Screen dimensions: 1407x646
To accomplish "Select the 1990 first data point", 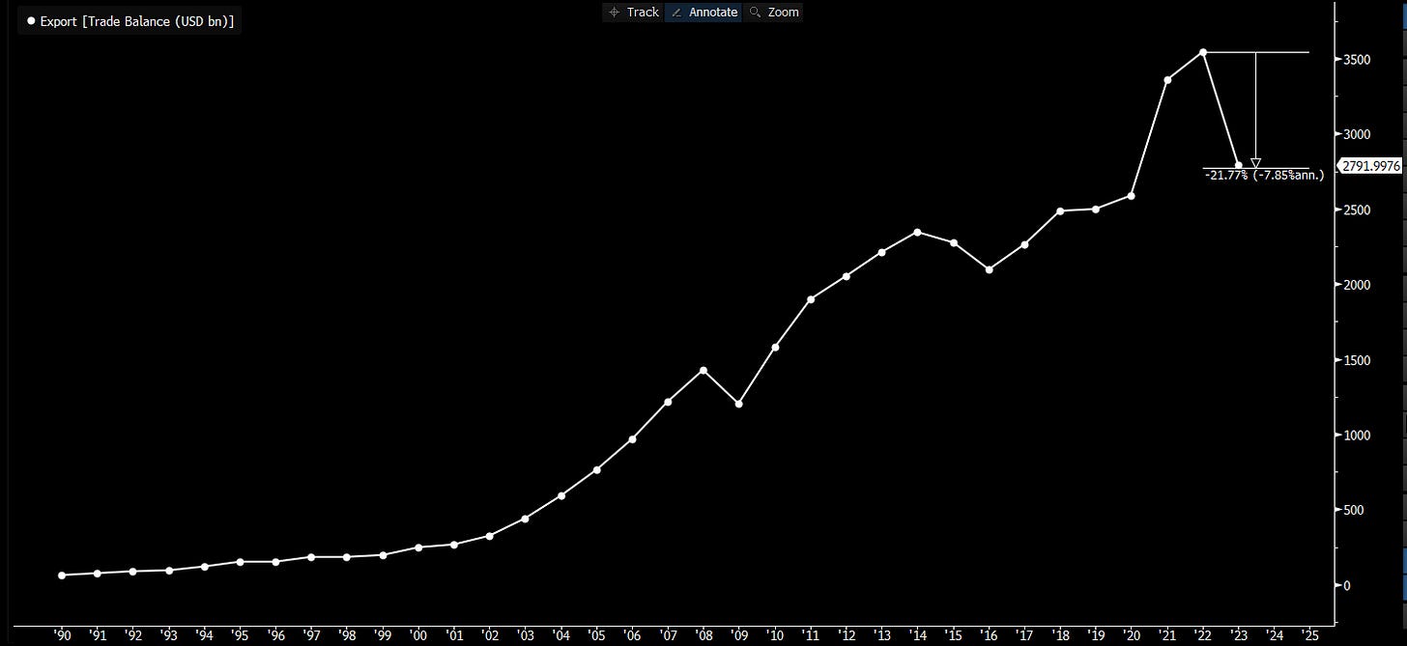I will click(62, 576).
